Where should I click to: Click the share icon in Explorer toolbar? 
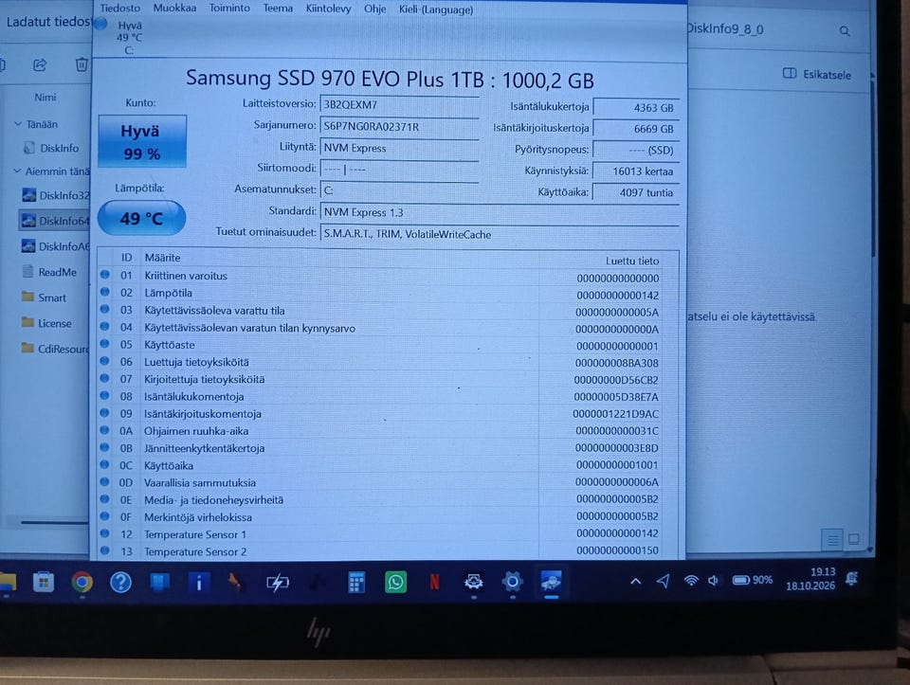pos(40,65)
